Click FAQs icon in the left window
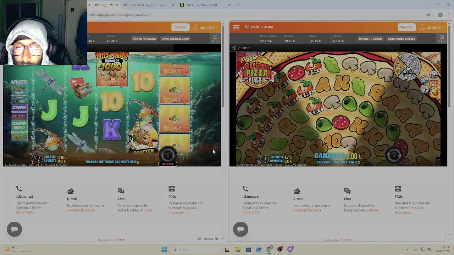454x255 pixels. [x=172, y=189]
